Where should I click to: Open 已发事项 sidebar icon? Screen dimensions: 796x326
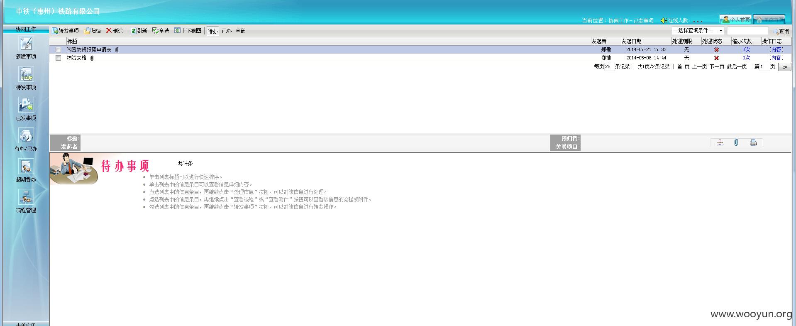click(x=26, y=105)
